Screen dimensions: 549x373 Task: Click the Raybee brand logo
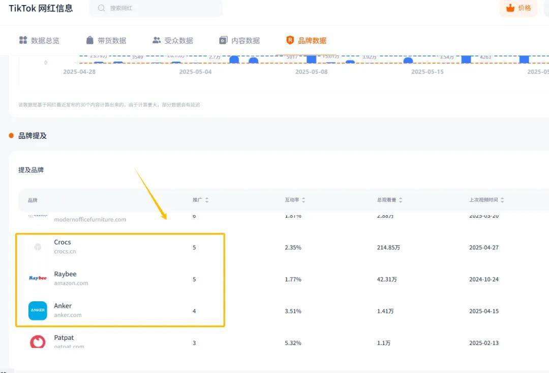[38, 278]
